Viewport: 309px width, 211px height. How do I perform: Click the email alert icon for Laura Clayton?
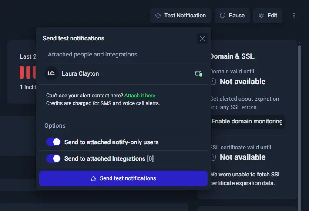point(198,73)
